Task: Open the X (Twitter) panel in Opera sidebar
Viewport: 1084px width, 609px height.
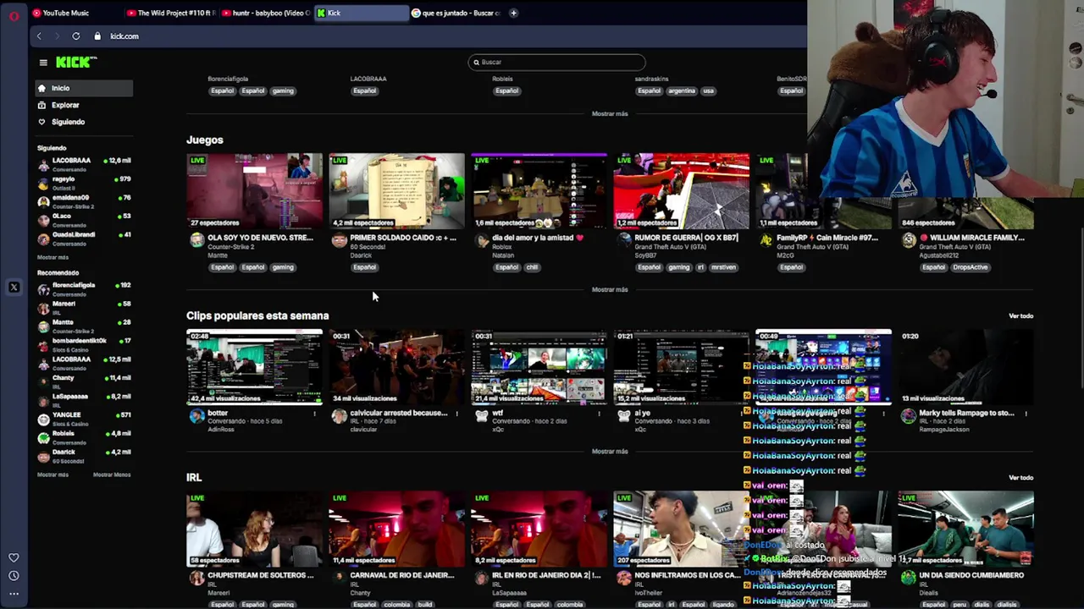Action: (14, 288)
